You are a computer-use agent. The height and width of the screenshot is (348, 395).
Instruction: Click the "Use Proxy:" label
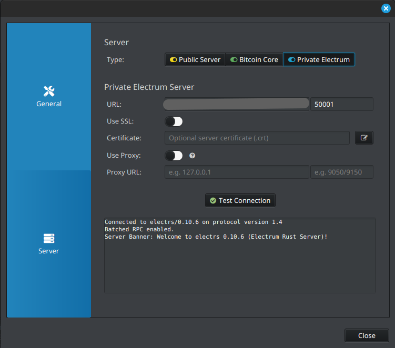point(124,156)
